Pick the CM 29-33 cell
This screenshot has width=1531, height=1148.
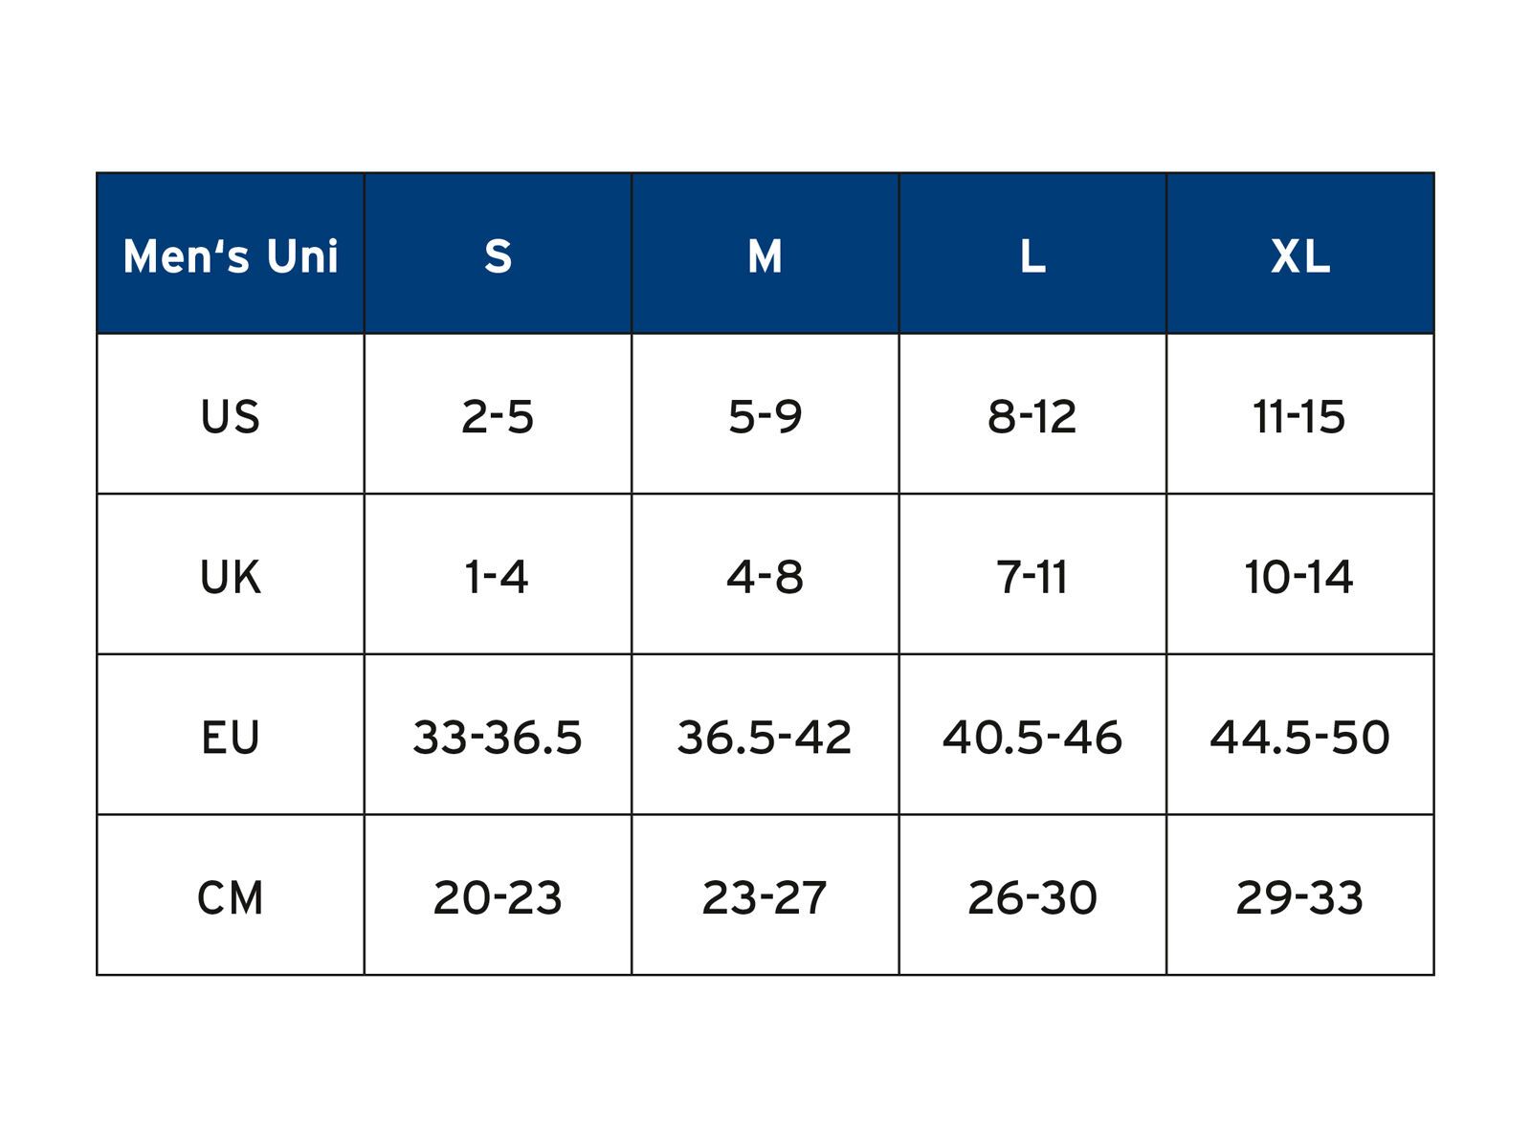pos(1299,897)
